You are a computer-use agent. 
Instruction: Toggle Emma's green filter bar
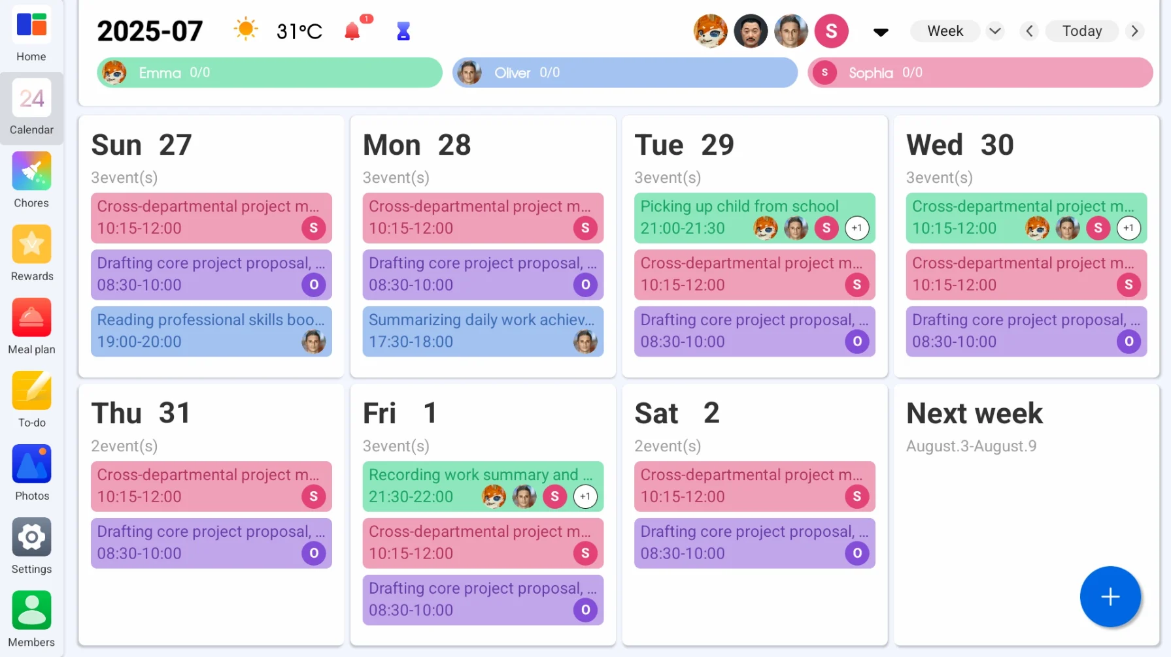(x=269, y=72)
